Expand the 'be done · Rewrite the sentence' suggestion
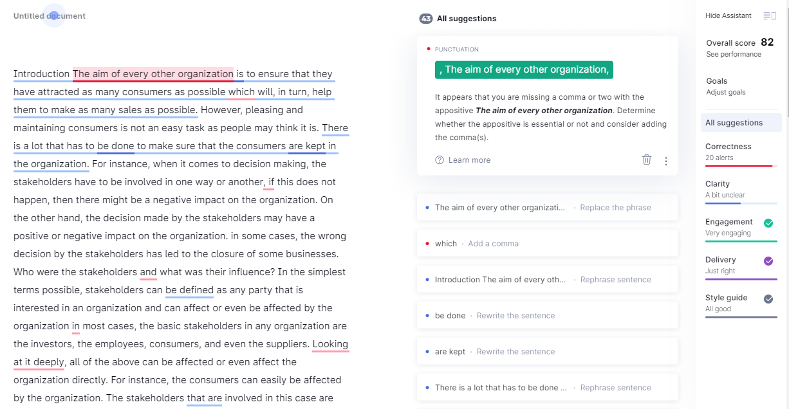The image size is (789, 409). [548, 316]
